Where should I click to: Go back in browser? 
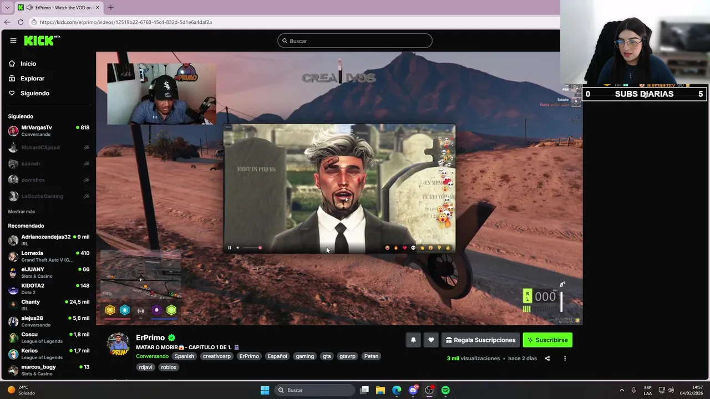click(x=7, y=22)
